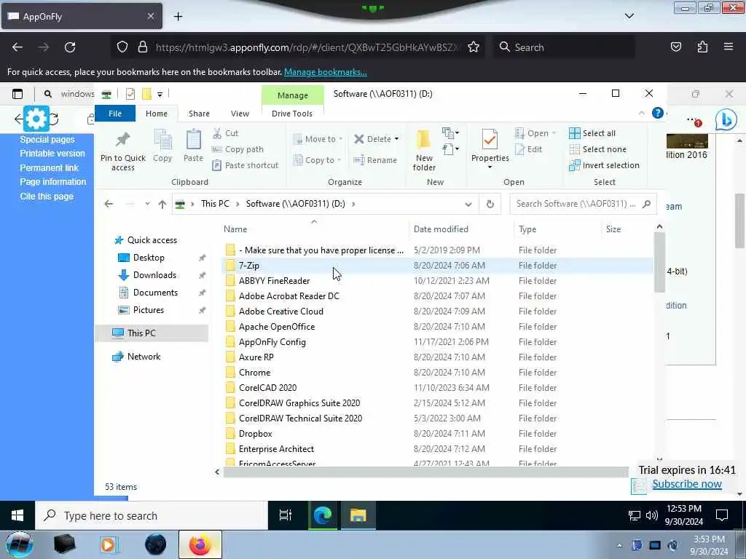Click Select none
Screen dimensions: 746x559
click(x=597, y=149)
